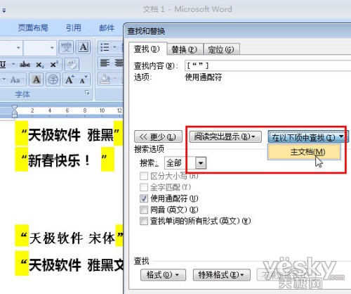Apply strikethrough with the abc icon
Screen dimensions: 351x294
point(25,64)
